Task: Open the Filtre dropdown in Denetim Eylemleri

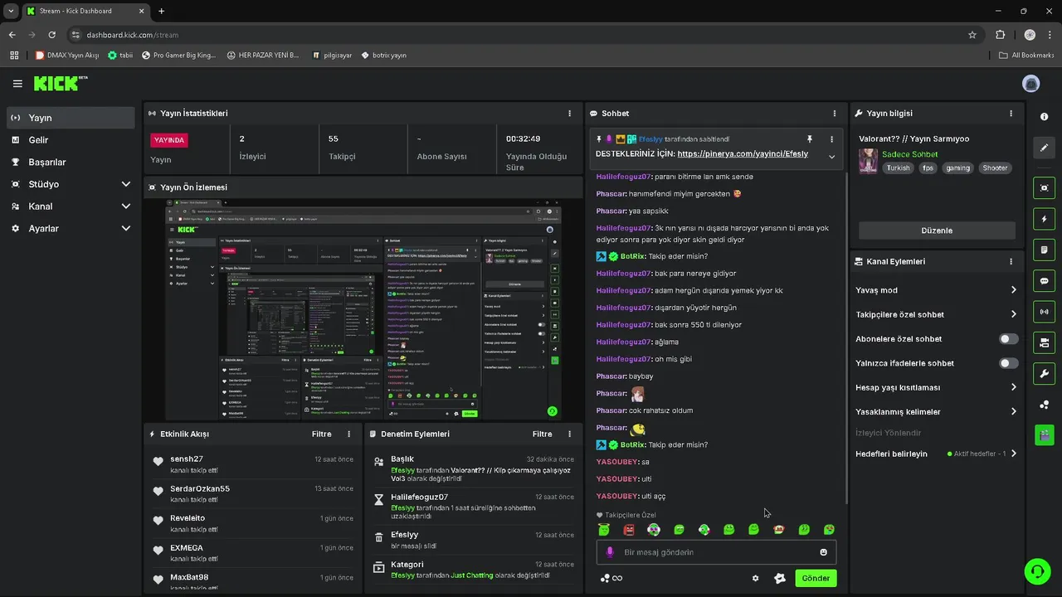Action: 542,434
